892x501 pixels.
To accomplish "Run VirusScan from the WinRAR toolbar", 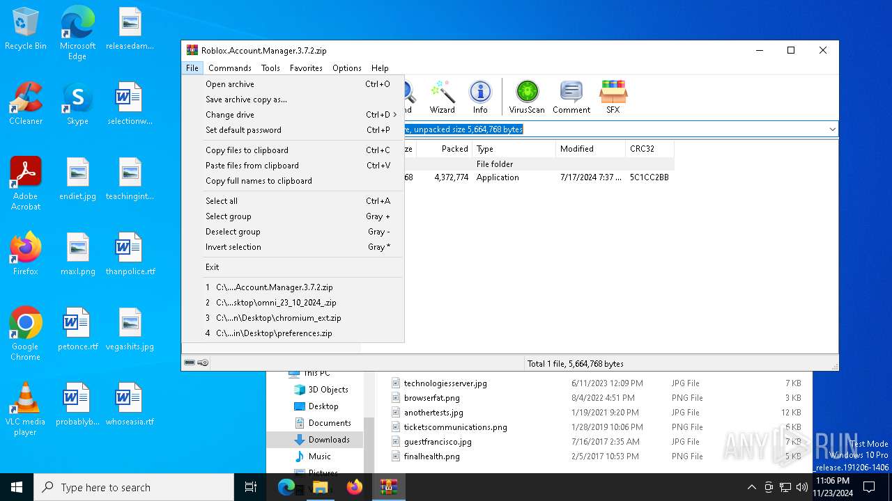I will click(527, 97).
